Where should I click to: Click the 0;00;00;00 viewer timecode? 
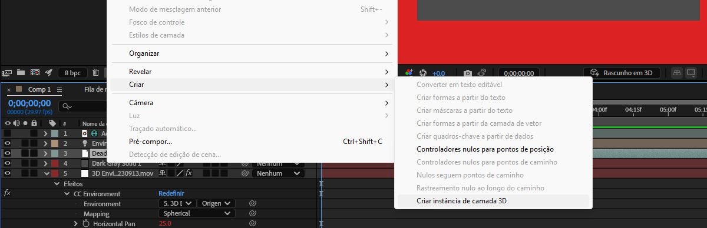point(519,73)
